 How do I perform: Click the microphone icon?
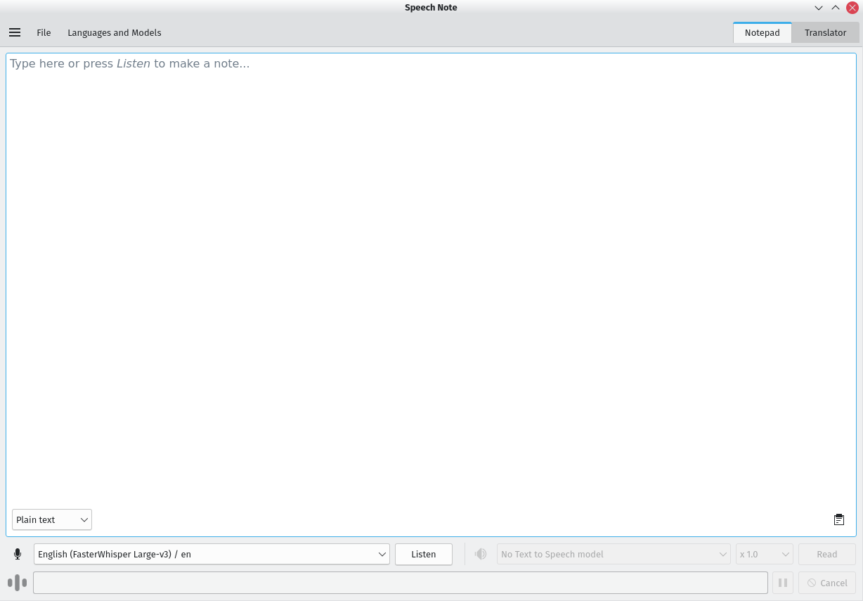coord(18,554)
